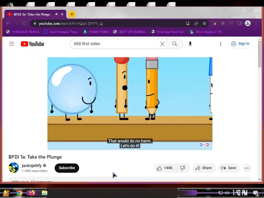Run the search with magnifier button
Screen dimensions: 264x198
click(175, 44)
